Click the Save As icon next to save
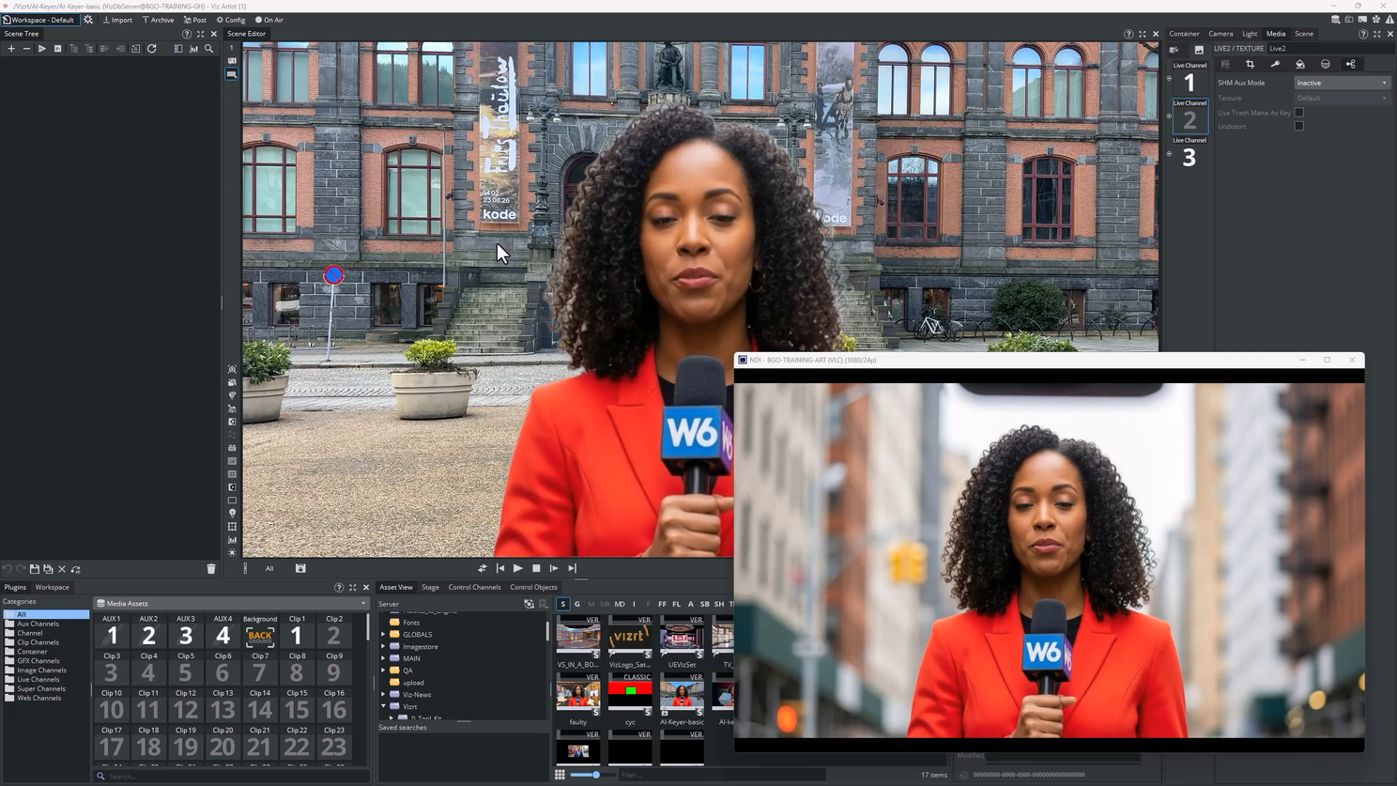This screenshot has height=786, width=1397. point(49,569)
